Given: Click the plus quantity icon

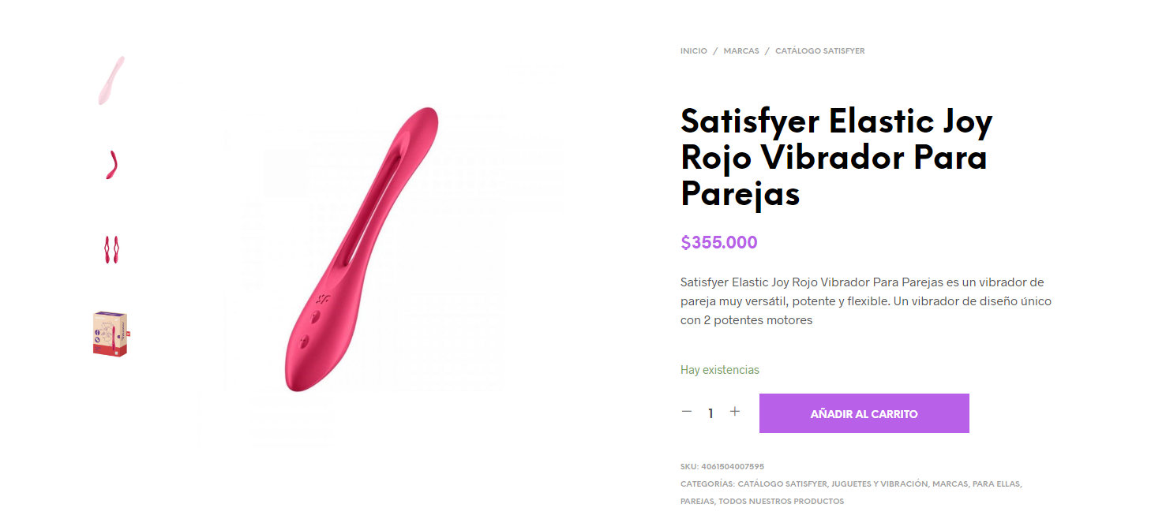Looking at the screenshot, I should 735,412.
